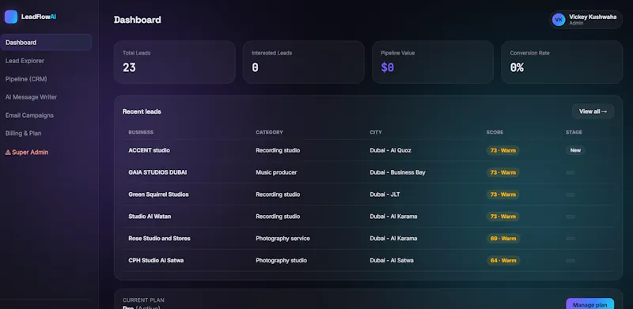Select ACCENT studio lead row
This screenshot has width=633, height=309.
point(369,150)
